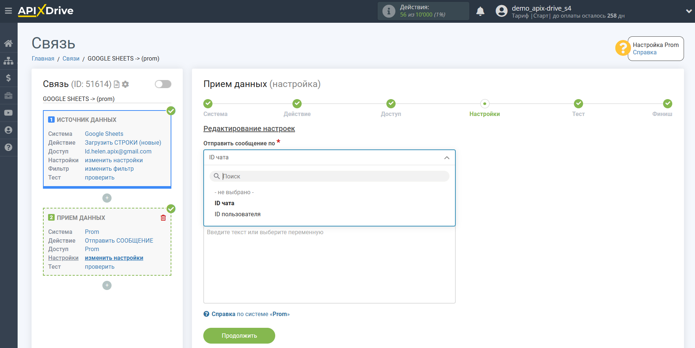The width and height of the screenshot is (695, 348).
Task: Click the actions info icon
Action: (389, 11)
